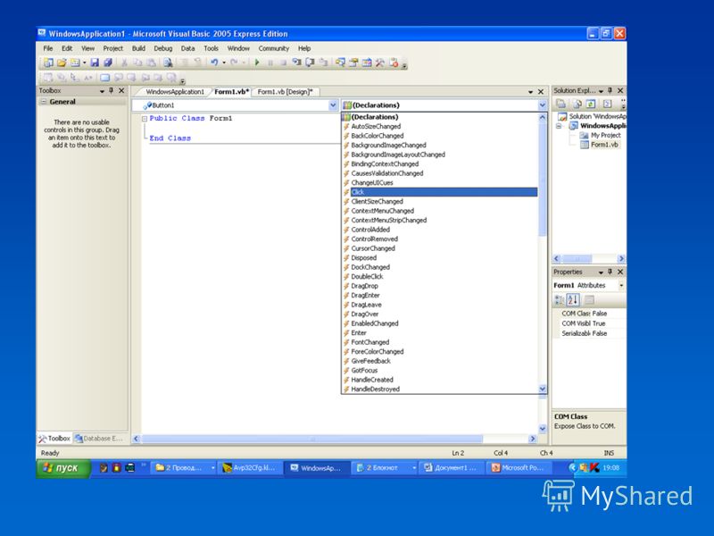Screen dimensions: 714x536
Task: Select GotFocus event in the list
Action: click(x=440, y=371)
